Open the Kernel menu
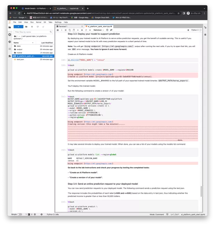Screen dimensions: 215x226 point(39,22)
